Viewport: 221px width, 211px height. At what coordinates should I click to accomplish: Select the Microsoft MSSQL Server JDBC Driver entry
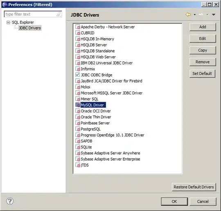point(111,93)
